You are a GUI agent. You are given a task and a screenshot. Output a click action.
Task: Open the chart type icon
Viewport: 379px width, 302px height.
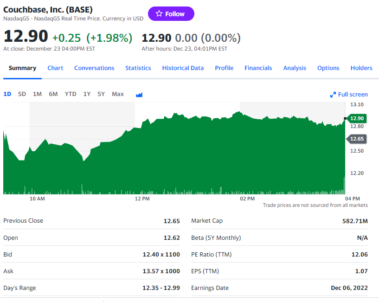coord(139,94)
